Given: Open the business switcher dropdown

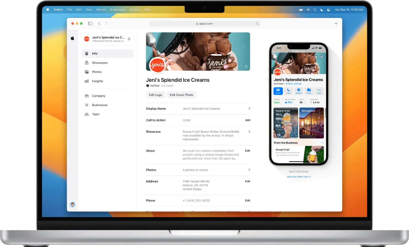Looking at the screenshot, I should pyautogui.click(x=107, y=39).
